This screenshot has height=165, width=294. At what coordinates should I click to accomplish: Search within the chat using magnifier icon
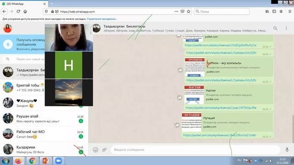tap(275, 28)
